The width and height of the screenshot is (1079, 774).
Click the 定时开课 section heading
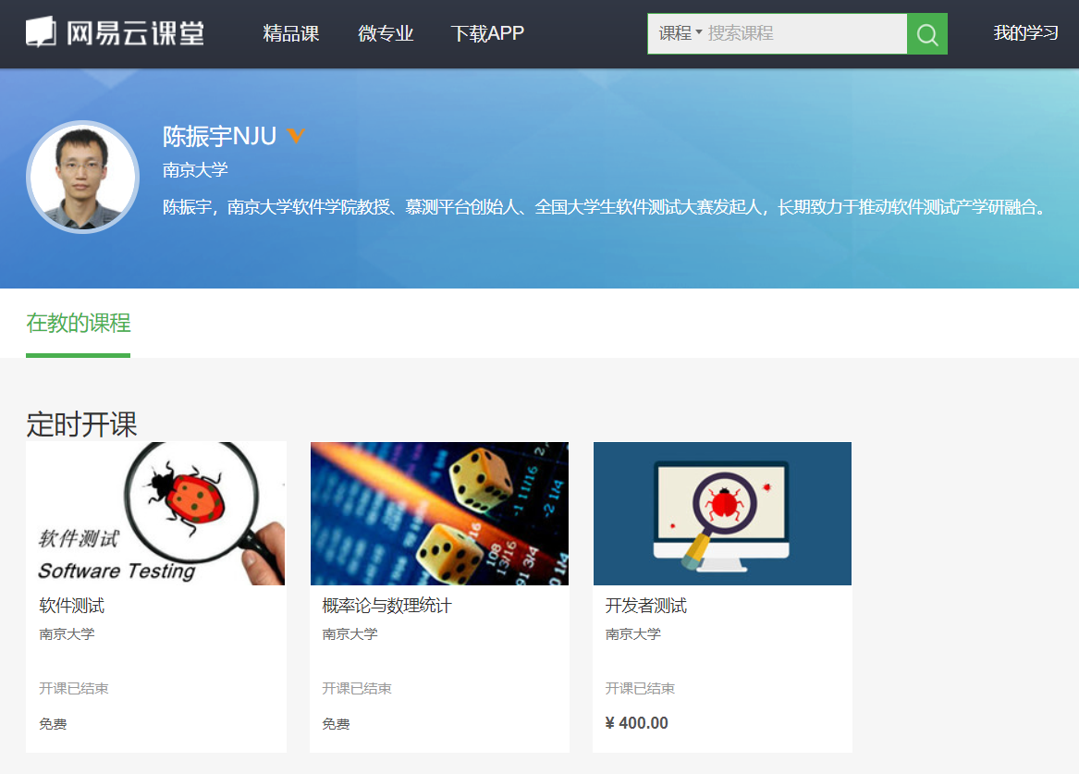(x=82, y=424)
